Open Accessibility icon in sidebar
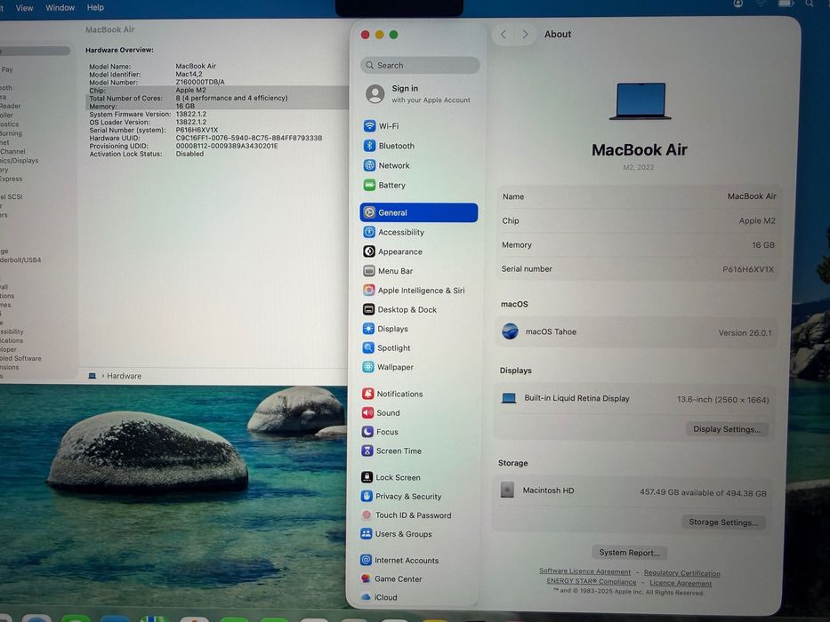Image resolution: width=830 pixels, height=622 pixels. (369, 232)
